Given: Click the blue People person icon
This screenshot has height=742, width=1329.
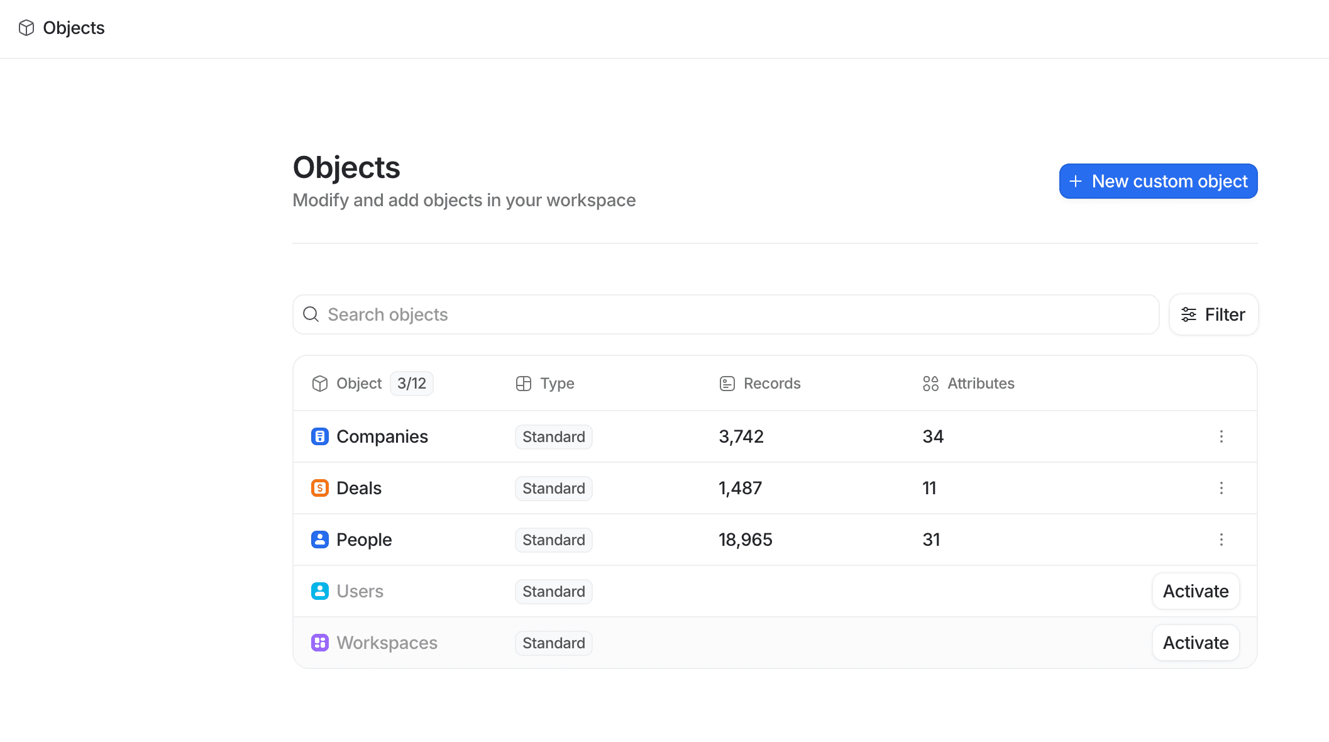Looking at the screenshot, I should [x=320, y=539].
